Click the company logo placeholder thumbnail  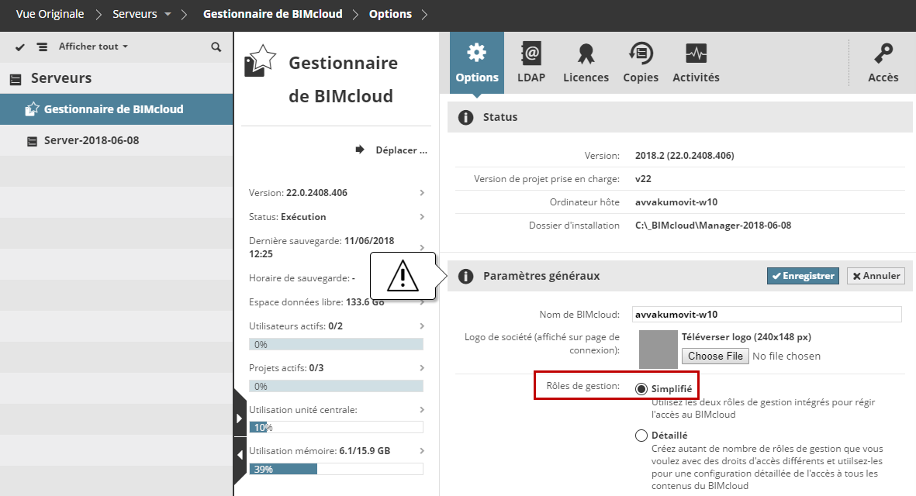point(658,350)
